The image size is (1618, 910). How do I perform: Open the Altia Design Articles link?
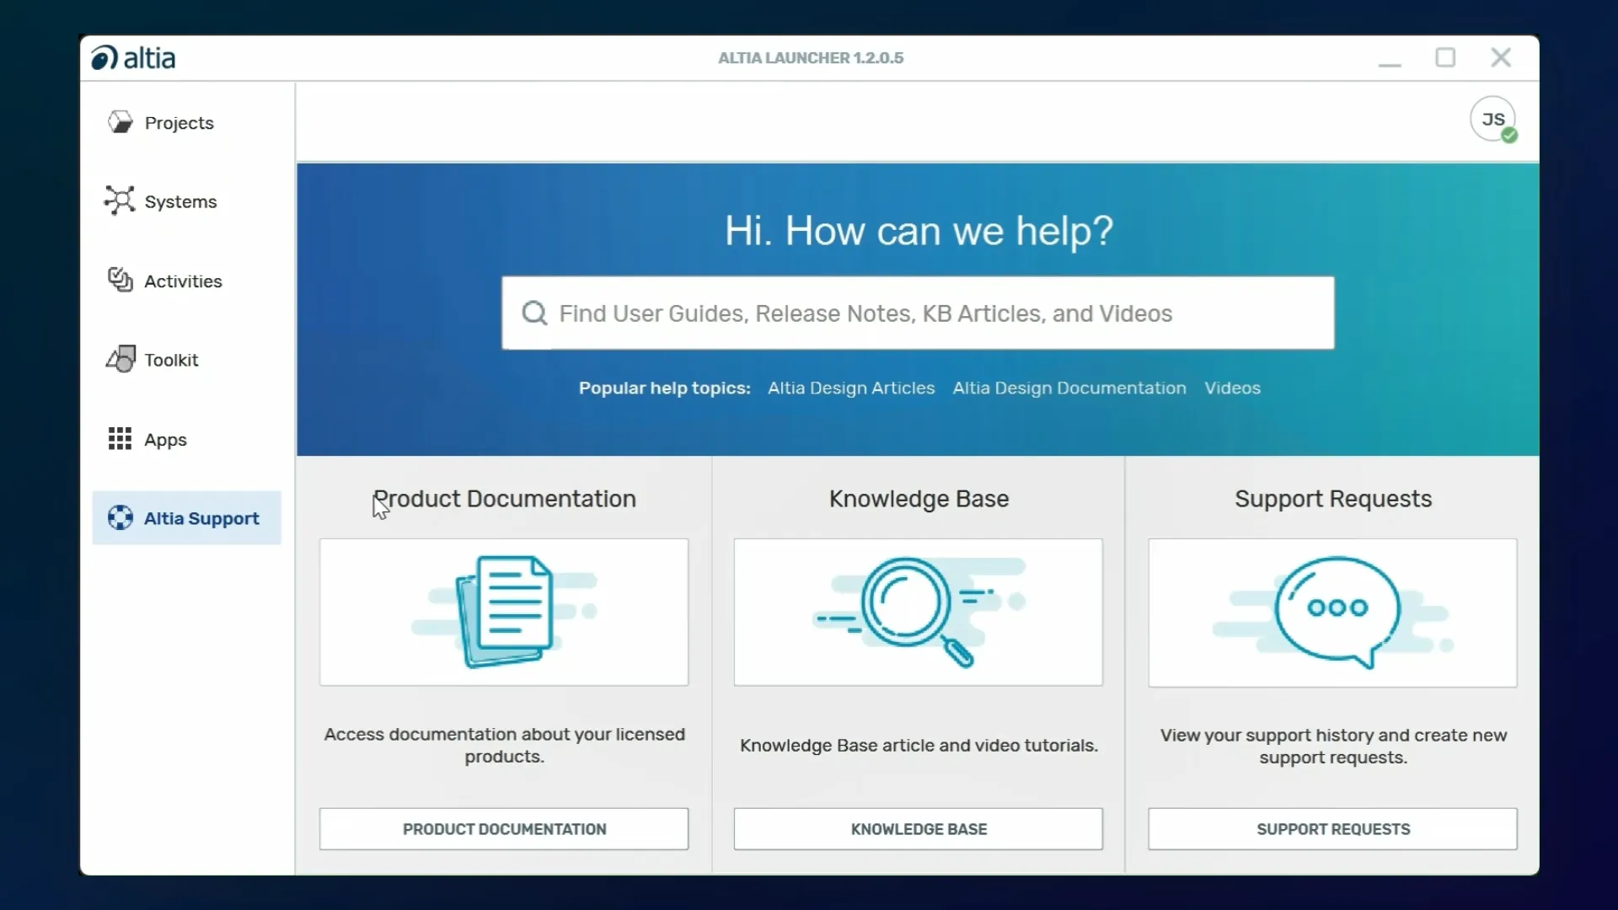(851, 388)
